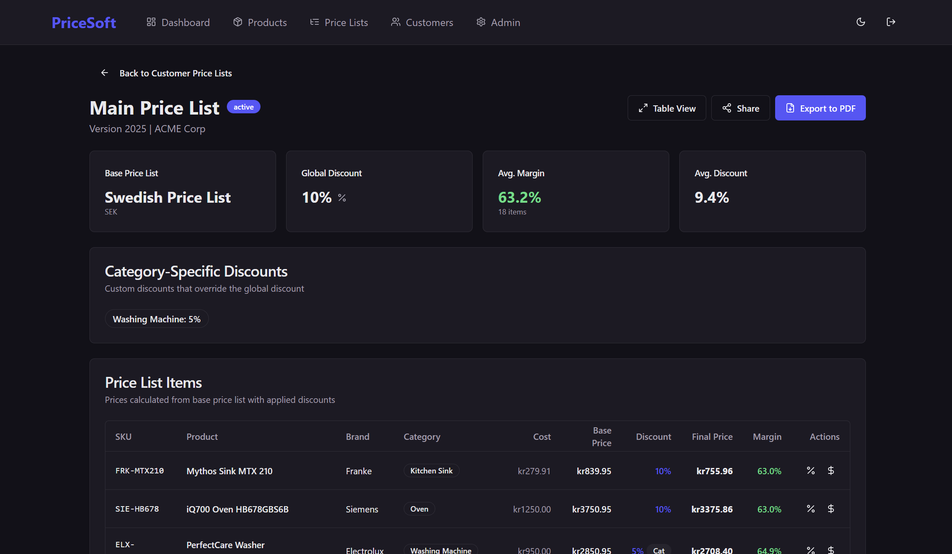Export price list to PDF
The height and width of the screenshot is (554, 952).
point(820,108)
